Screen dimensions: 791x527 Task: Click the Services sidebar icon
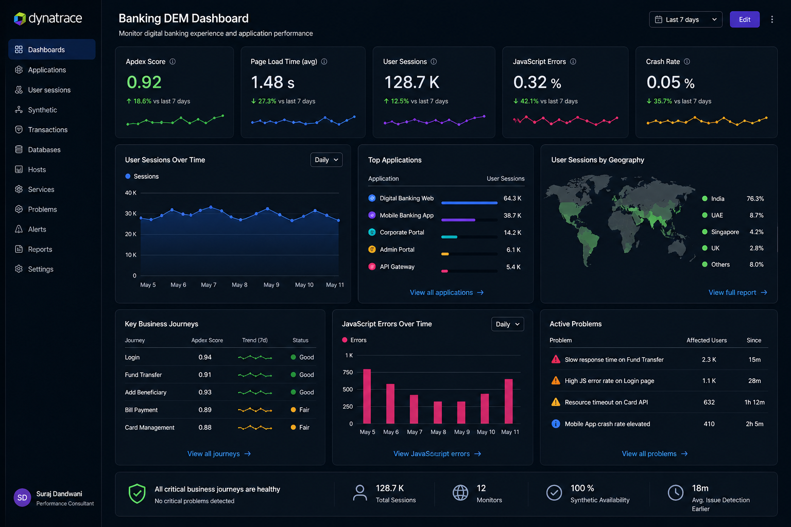[x=19, y=189]
